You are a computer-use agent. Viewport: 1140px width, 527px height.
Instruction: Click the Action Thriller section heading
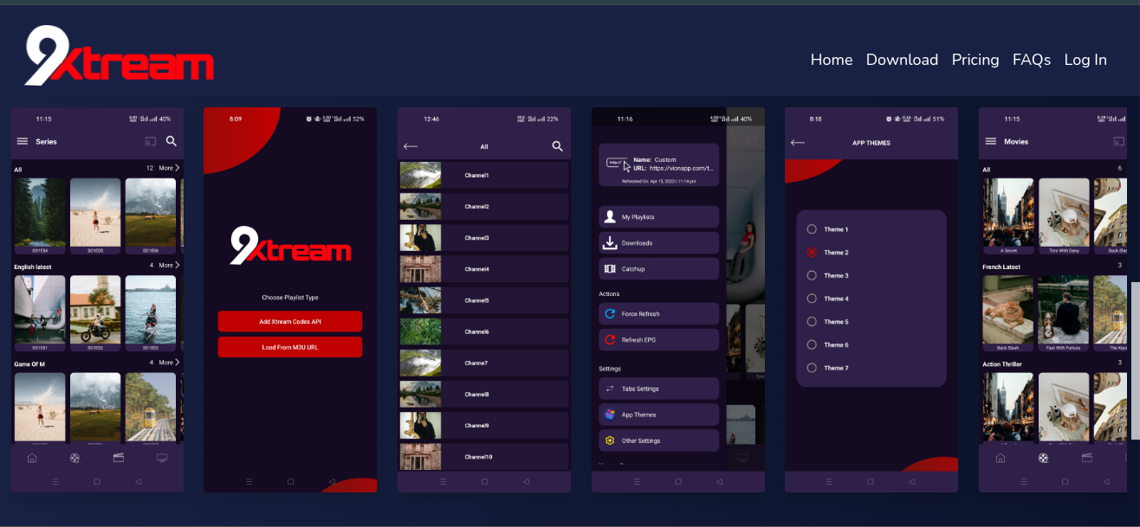click(1004, 364)
